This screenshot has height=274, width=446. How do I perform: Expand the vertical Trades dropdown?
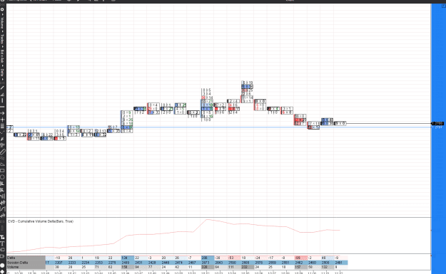[x=2, y=39]
